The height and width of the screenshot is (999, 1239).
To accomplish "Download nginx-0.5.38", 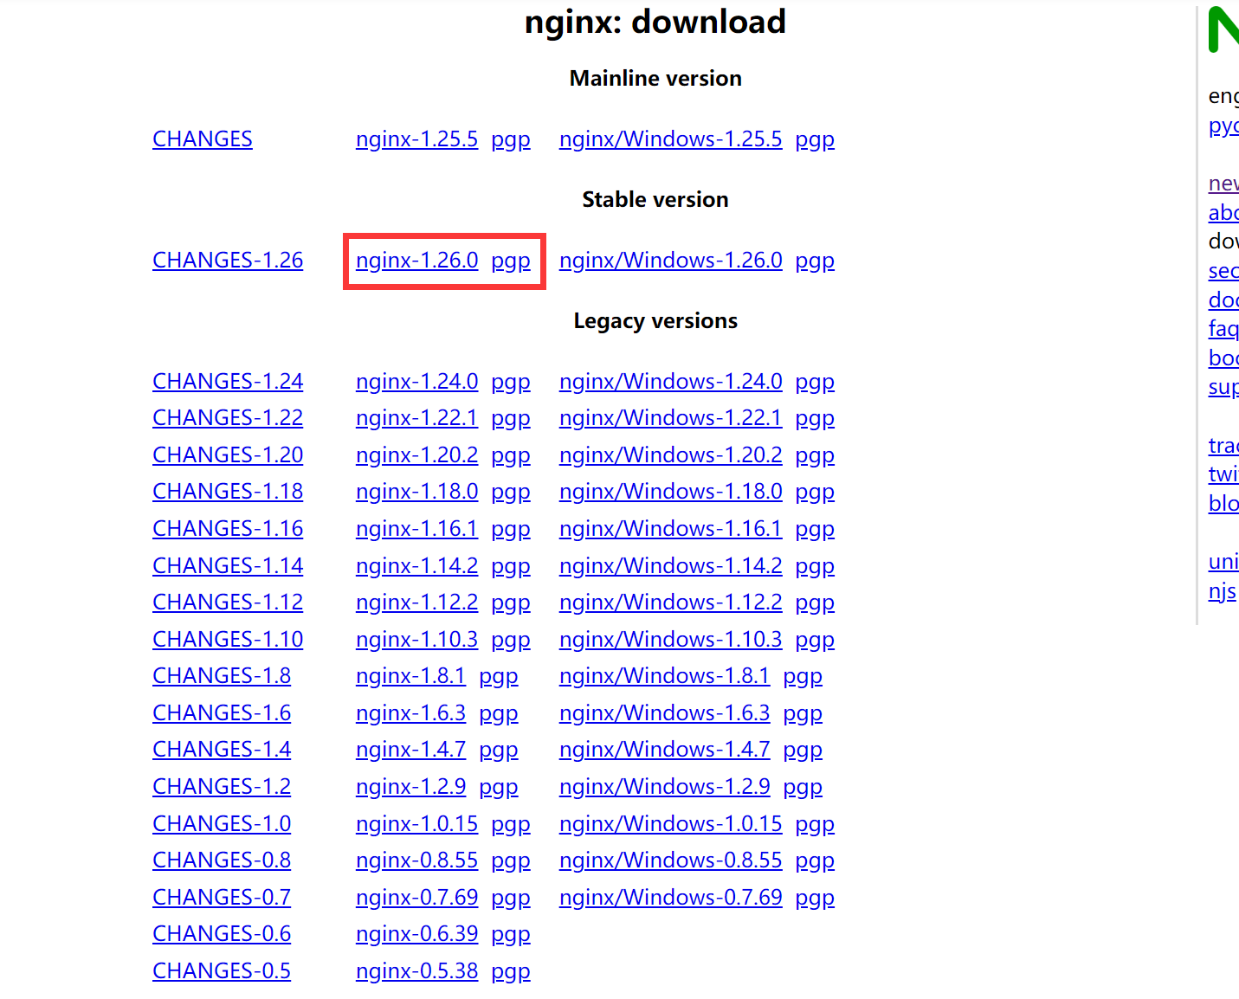I will tap(416, 971).
